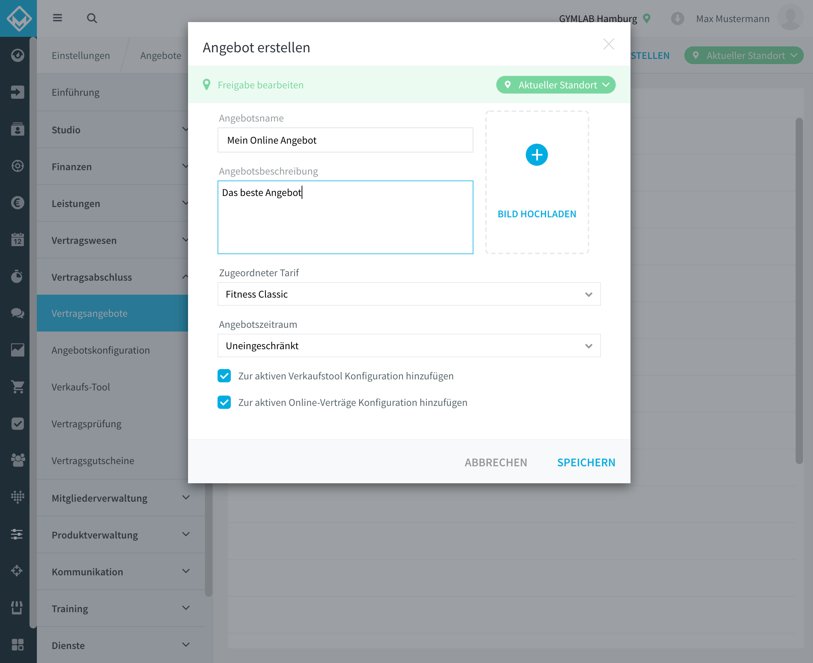Screen dimensions: 813x663
Task: Open the Angebotszeitraum dropdown
Action: pyautogui.click(x=409, y=345)
